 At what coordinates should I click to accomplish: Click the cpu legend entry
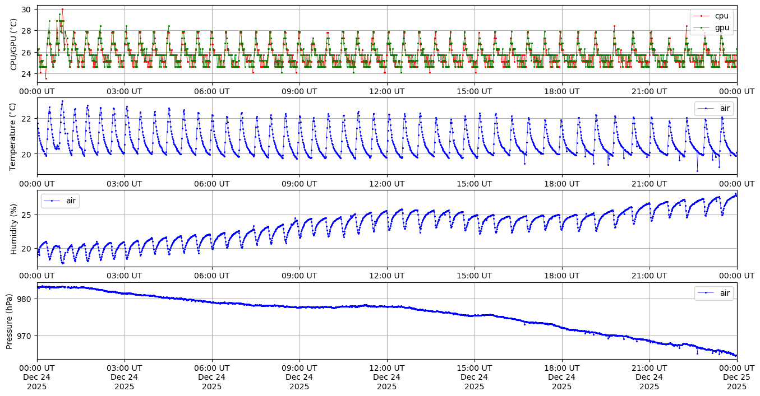pyautogui.click(x=721, y=16)
